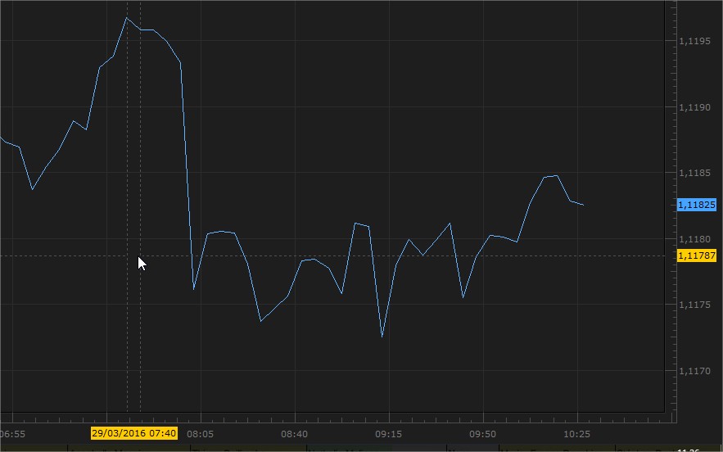Click the lowest trough of the price line
Screen dimensions: 723x452
pos(382,337)
